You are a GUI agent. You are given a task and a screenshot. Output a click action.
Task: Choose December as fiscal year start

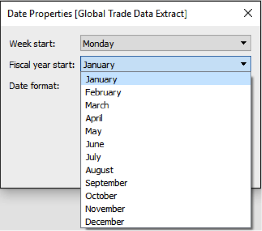[x=166, y=222]
